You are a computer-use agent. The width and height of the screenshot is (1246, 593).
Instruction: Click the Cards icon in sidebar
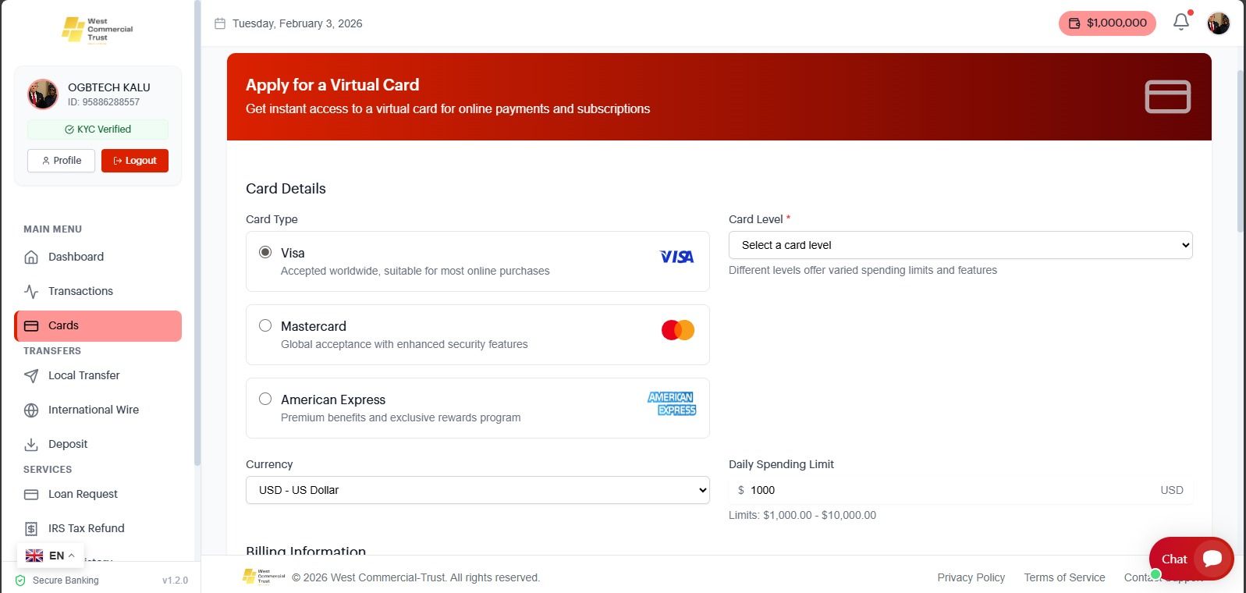tap(31, 325)
